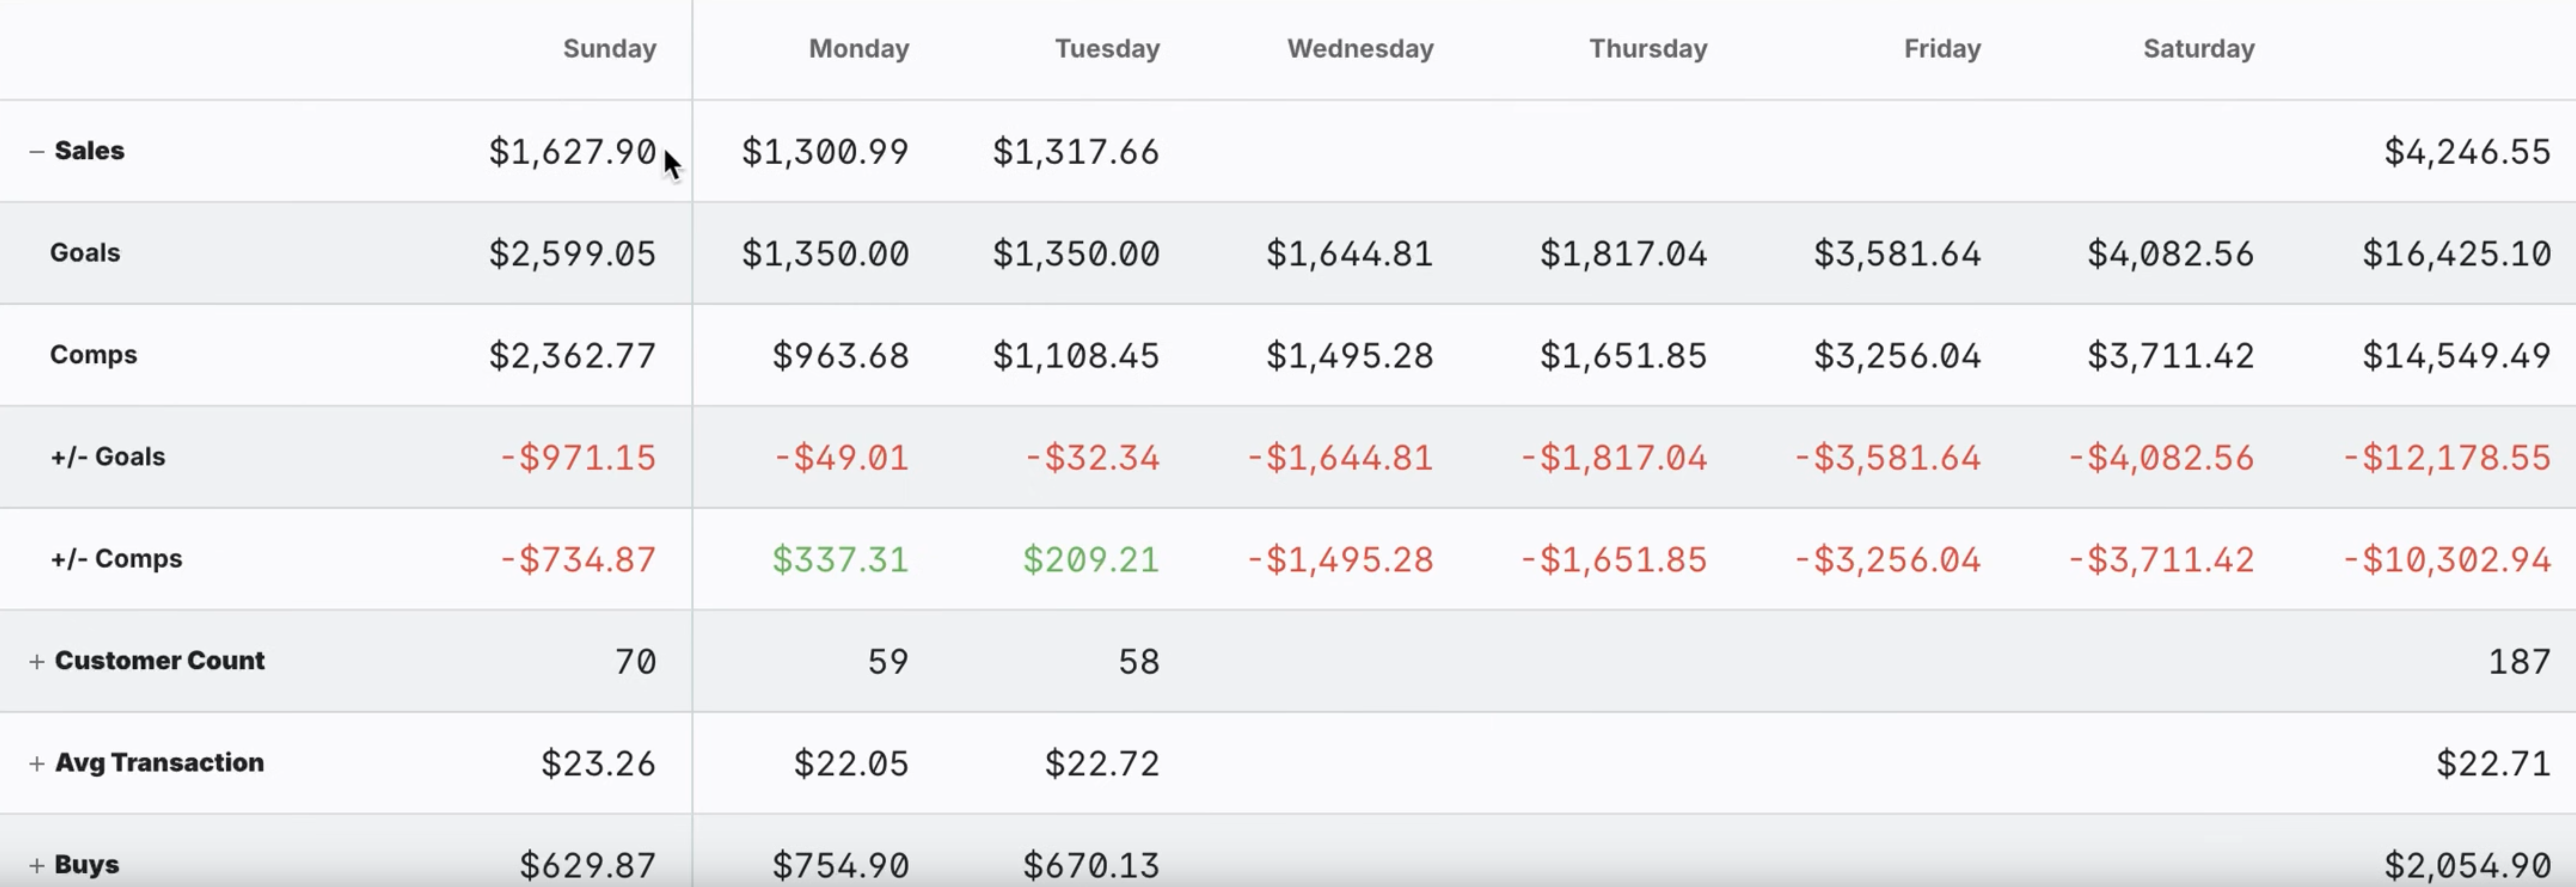Select the Sunday column header
Screen dimensions: 2576x887
pos(609,49)
